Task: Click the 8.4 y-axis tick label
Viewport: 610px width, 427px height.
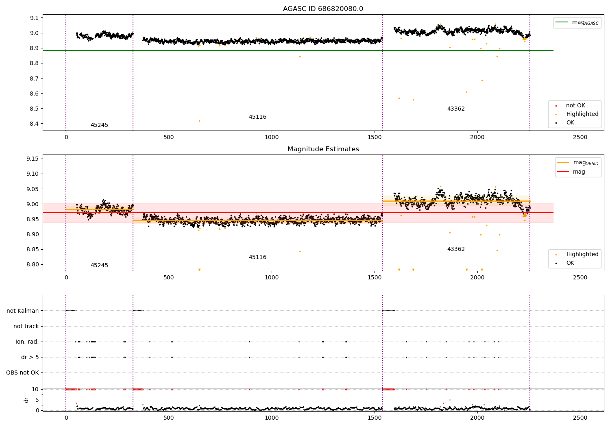Action: [x=34, y=124]
